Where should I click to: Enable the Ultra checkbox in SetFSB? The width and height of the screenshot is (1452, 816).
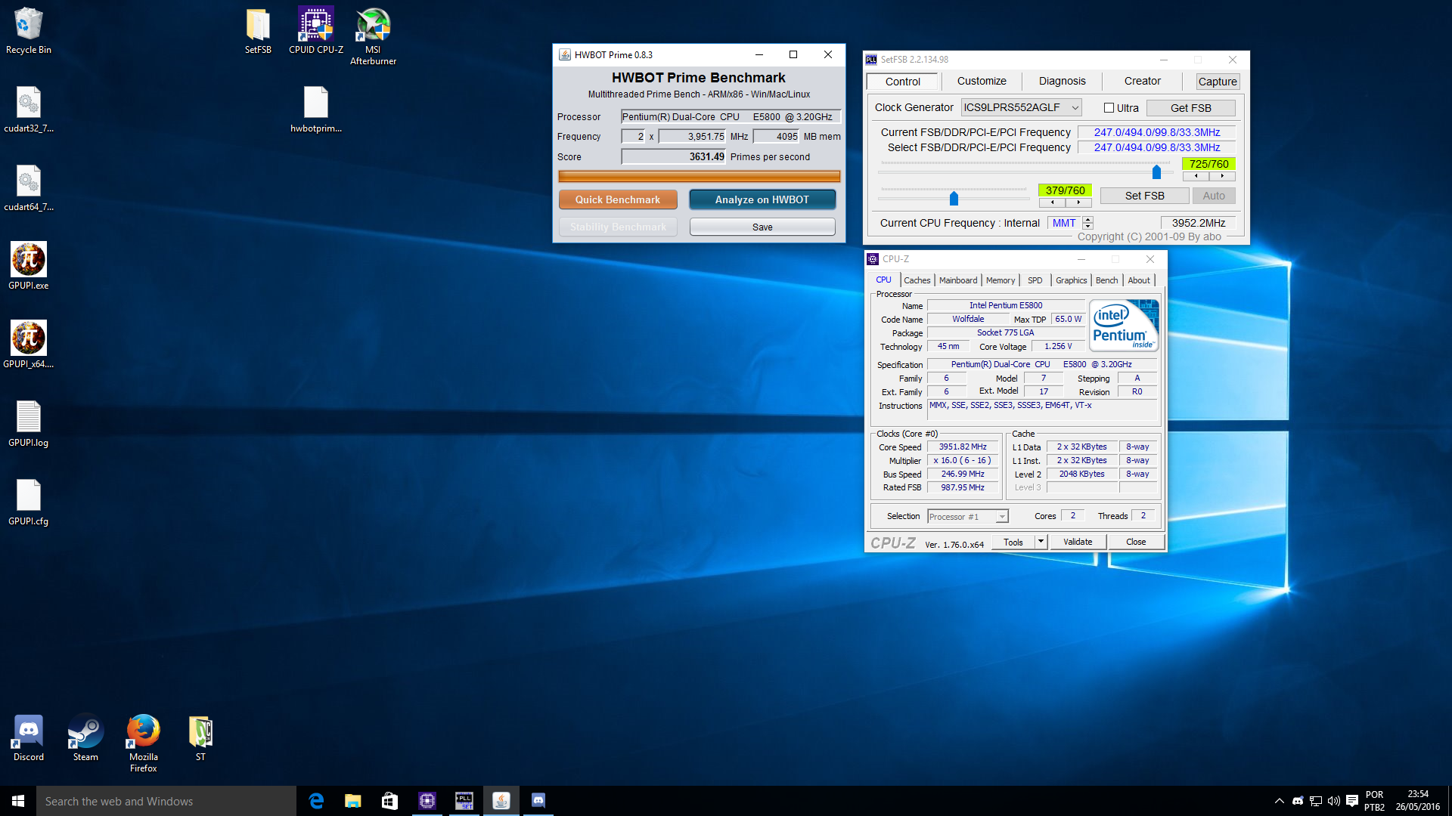[1109, 108]
